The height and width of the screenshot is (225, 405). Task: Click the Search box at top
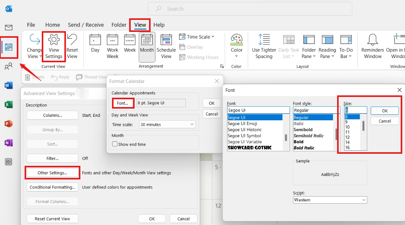click(250, 9)
